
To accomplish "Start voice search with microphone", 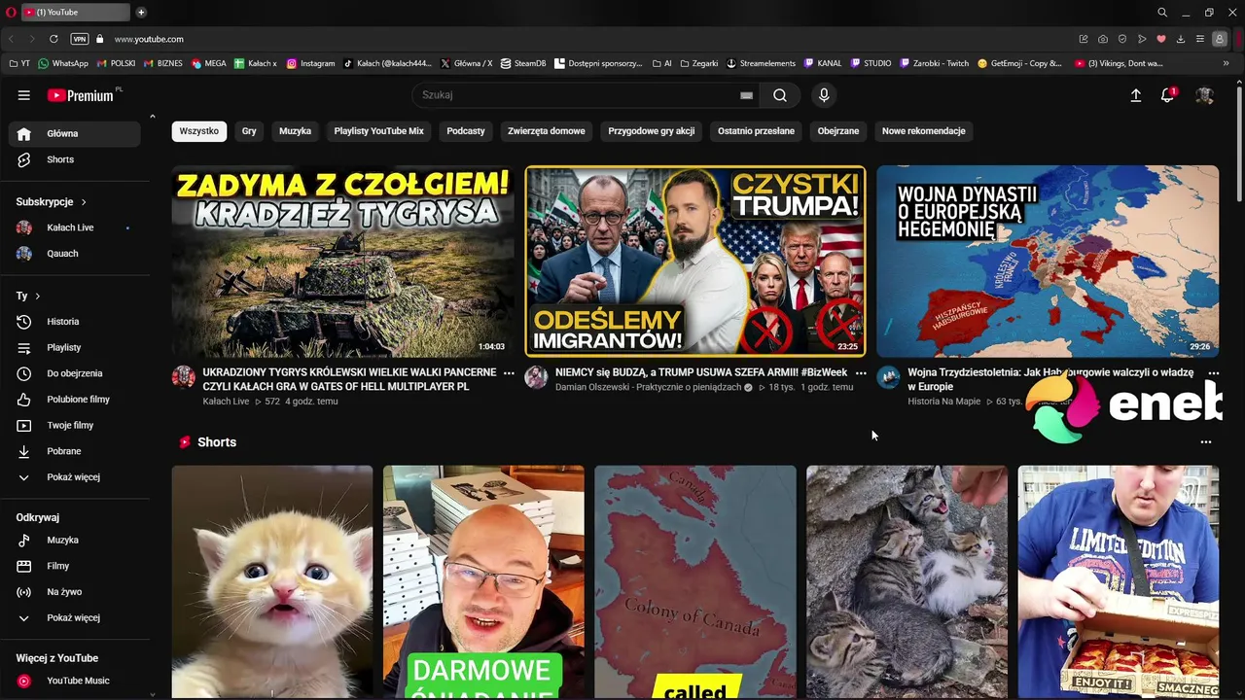I will pos(824,95).
